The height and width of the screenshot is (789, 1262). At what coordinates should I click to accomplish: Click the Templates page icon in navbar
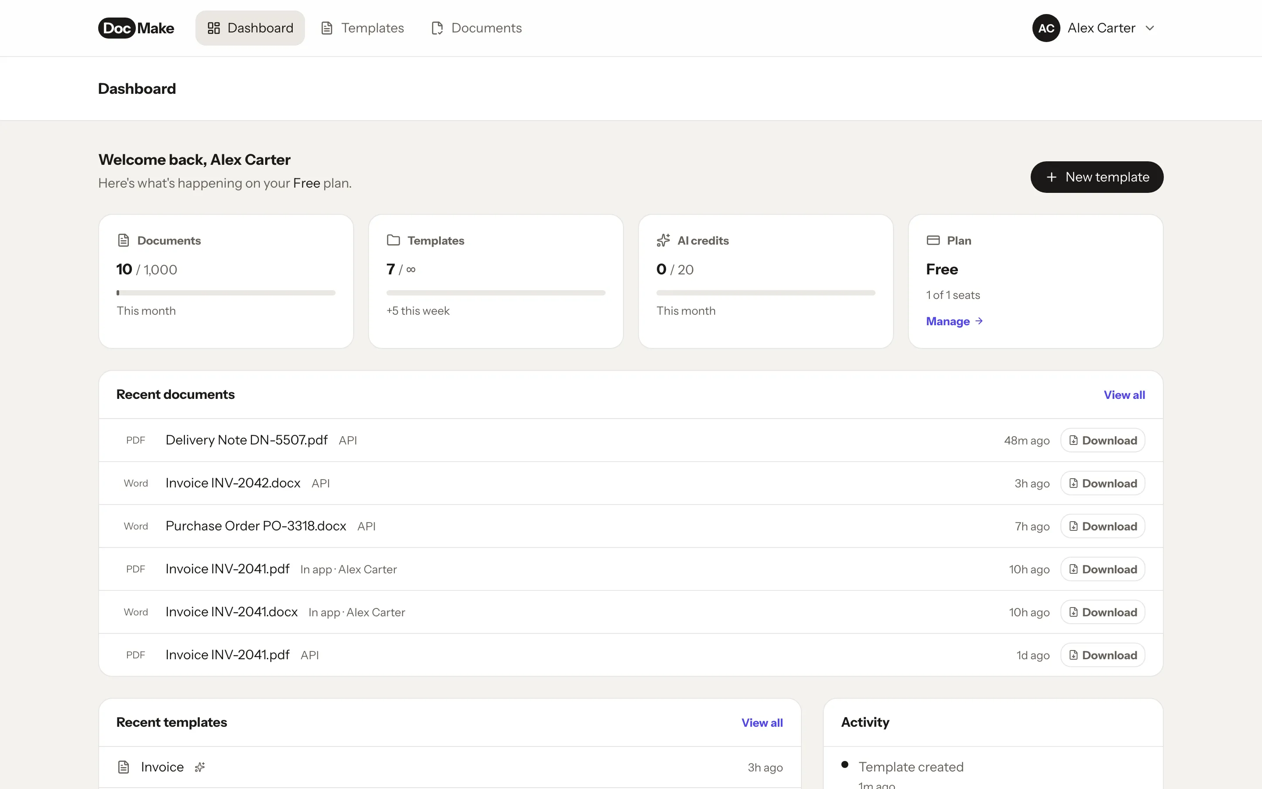point(327,28)
